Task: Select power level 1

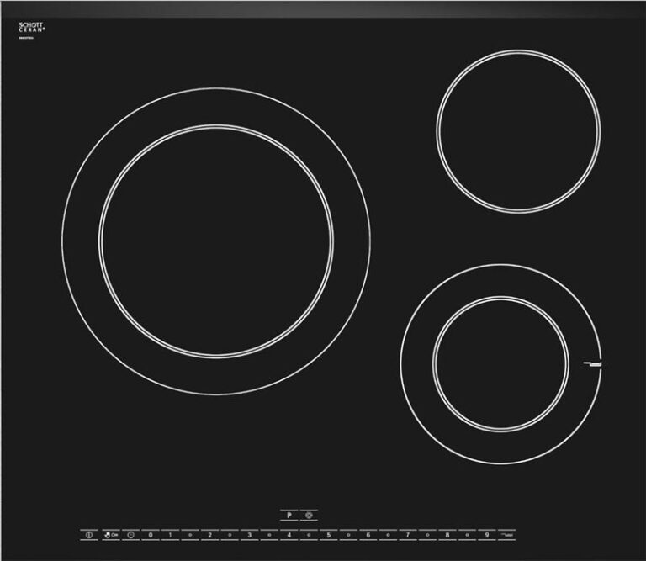Action: pyautogui.click(x=170, y=535)
